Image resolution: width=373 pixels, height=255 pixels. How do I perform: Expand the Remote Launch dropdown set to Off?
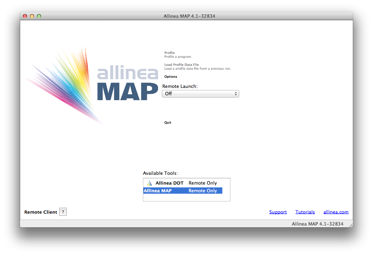click(x=201, y=94)
